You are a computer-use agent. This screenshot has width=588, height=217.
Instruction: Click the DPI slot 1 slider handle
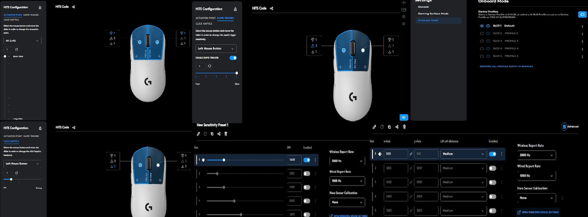coord(224,160)
